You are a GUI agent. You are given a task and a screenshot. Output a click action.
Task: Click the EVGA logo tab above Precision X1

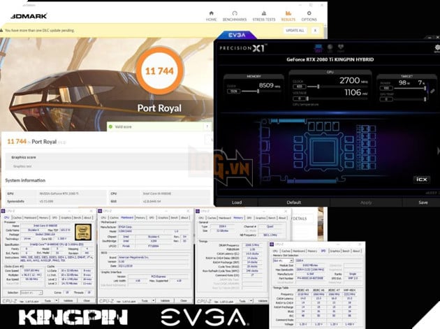click(237, 35)
